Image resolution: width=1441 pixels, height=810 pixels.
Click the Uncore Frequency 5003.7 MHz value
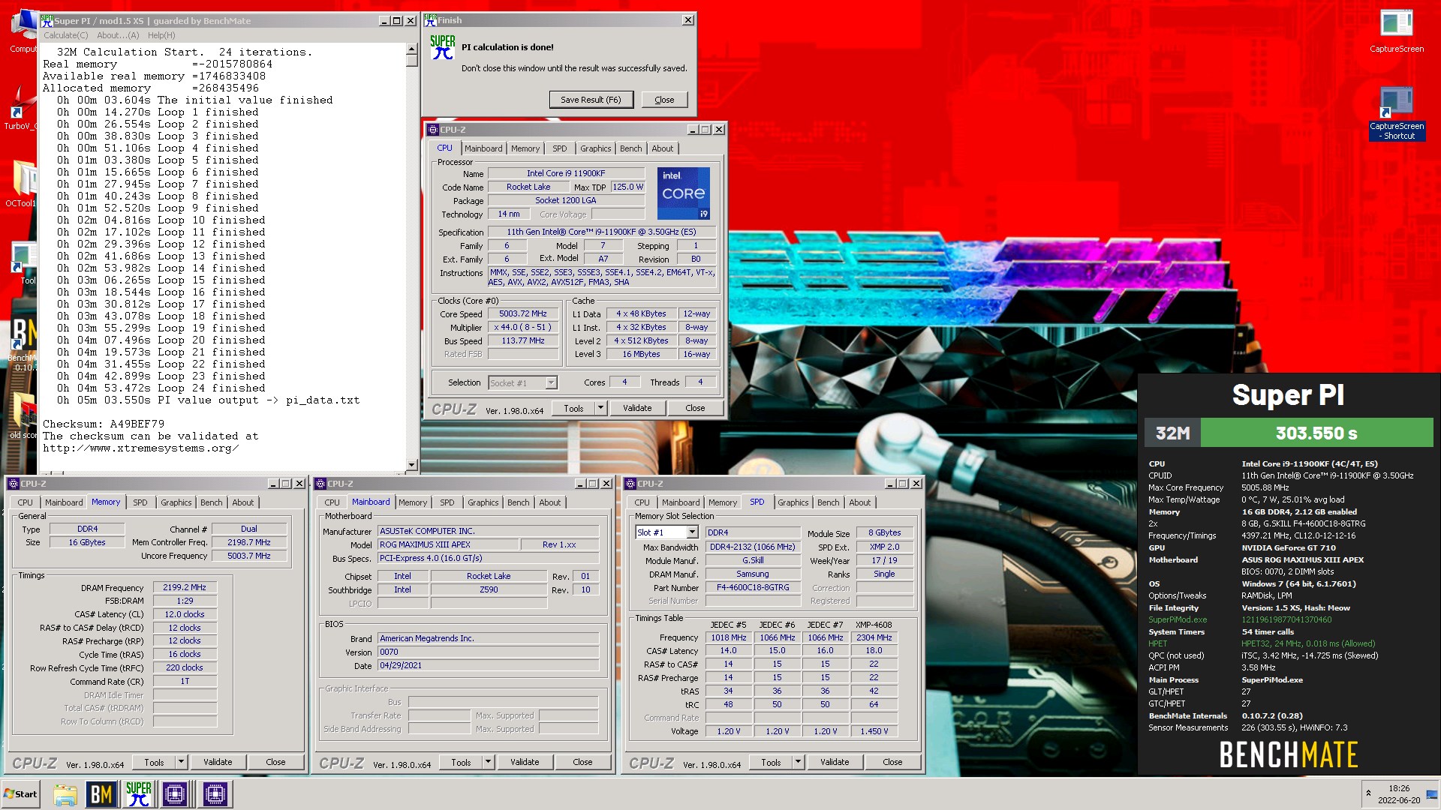coord(249,556)
